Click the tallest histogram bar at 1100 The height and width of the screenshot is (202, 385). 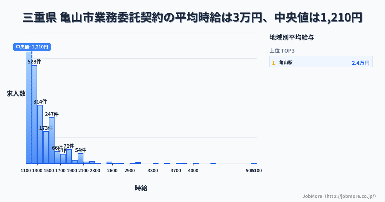(29, 109)
